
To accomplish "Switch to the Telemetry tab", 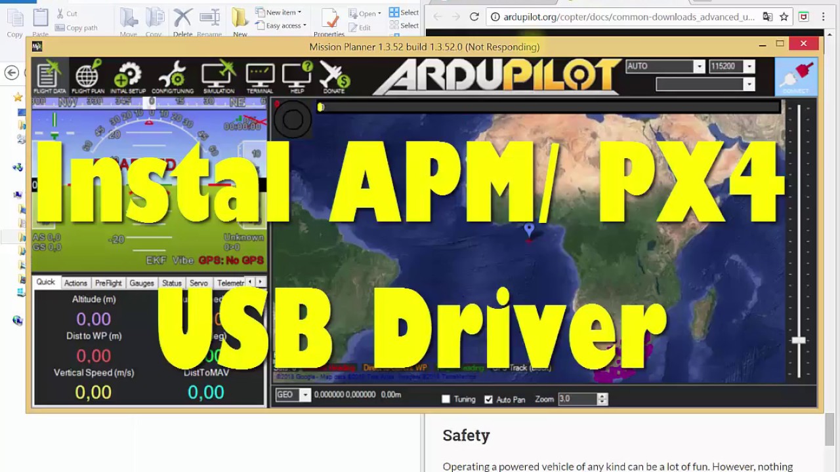I will [x=230, y=283].
